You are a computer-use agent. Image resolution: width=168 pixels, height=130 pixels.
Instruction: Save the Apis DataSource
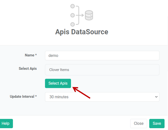tap(157, 123)
